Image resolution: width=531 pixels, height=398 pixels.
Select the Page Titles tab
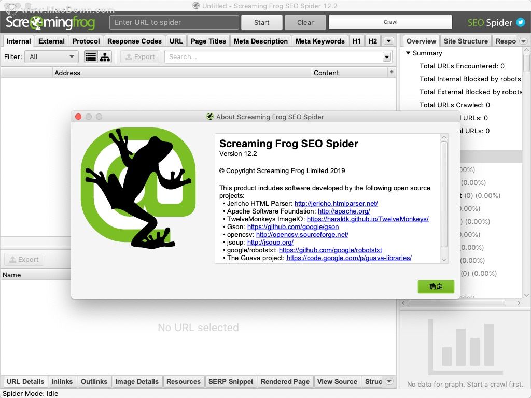208,41
